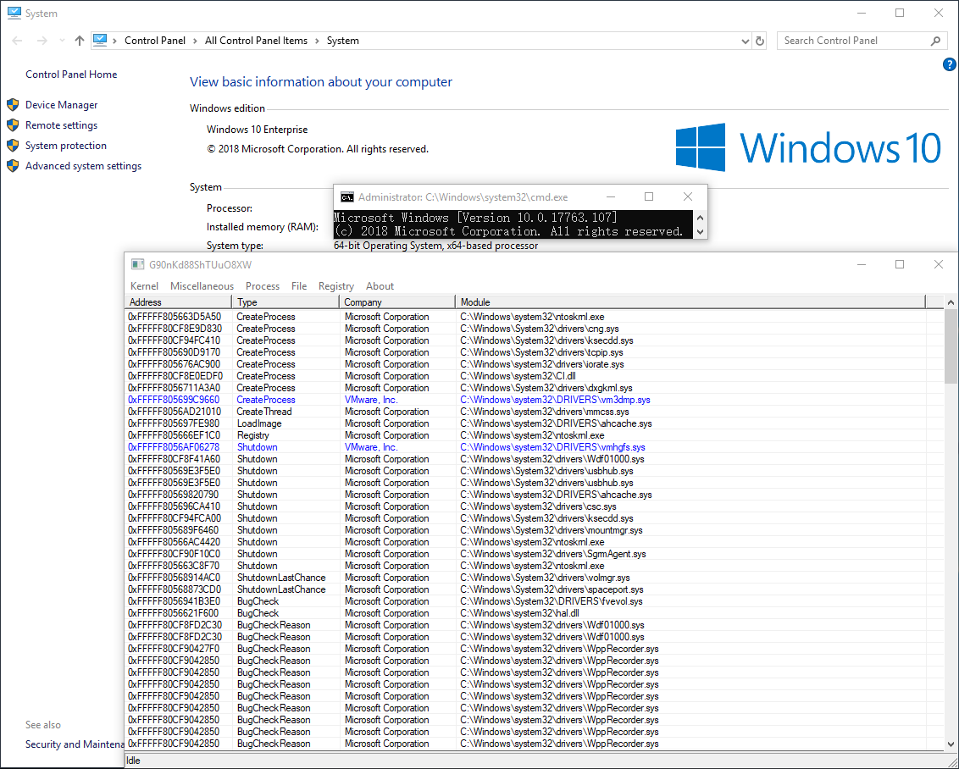This screenshot has height=769, width=959.
Task: Click scroll up arrow of callback list
Action: click(x=951, y=302)
